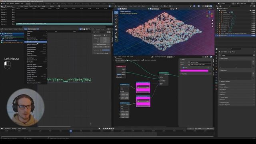Toggle GEO-NODE eye visibility in outliner
The height and width of the screenshot is (144, 256).
coord(252,36)
